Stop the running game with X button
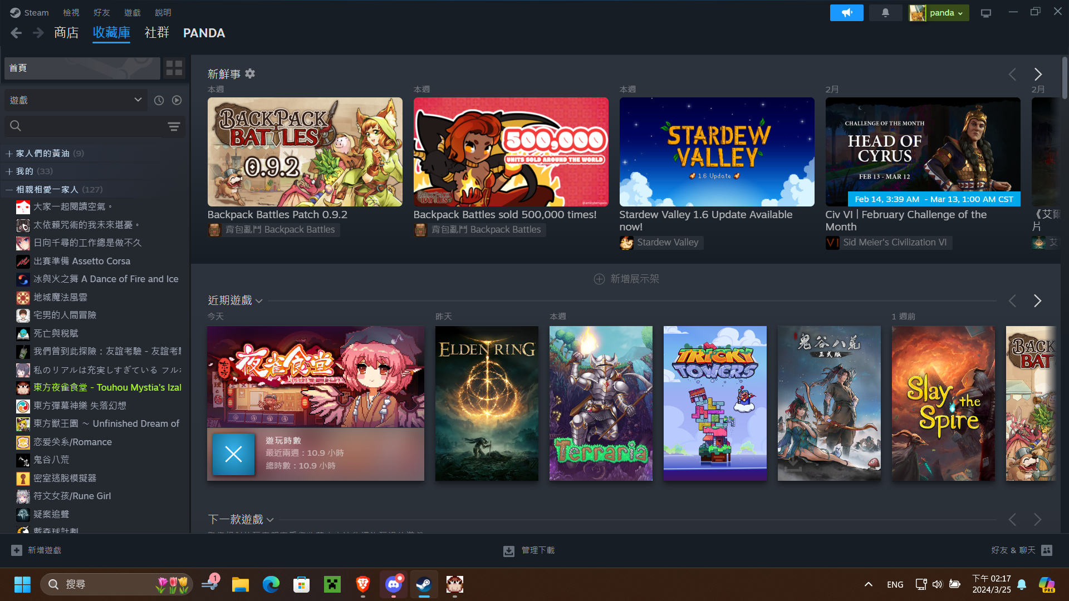The width and height of the screenshot is (1069, 601). pos(233,454)
